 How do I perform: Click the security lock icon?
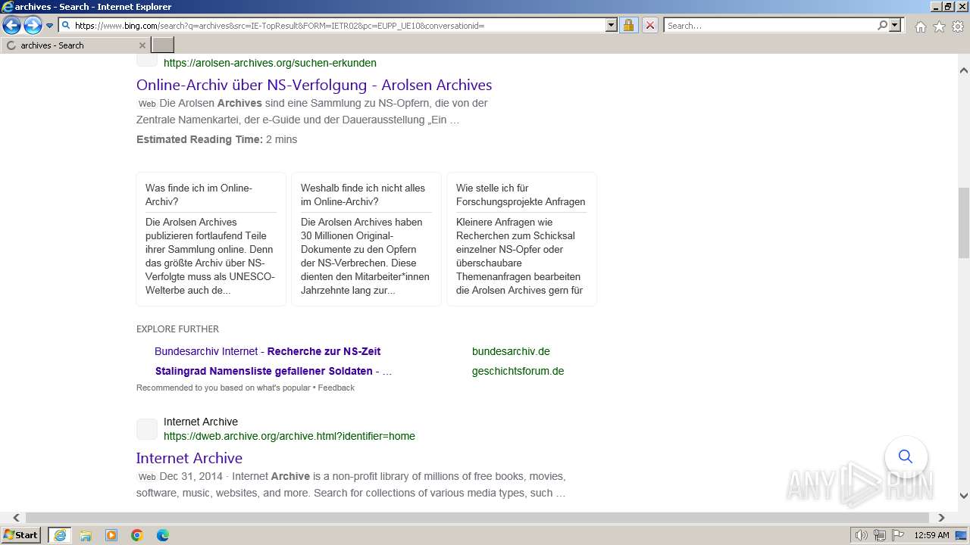pyautogui.click(x=628, y=26)
